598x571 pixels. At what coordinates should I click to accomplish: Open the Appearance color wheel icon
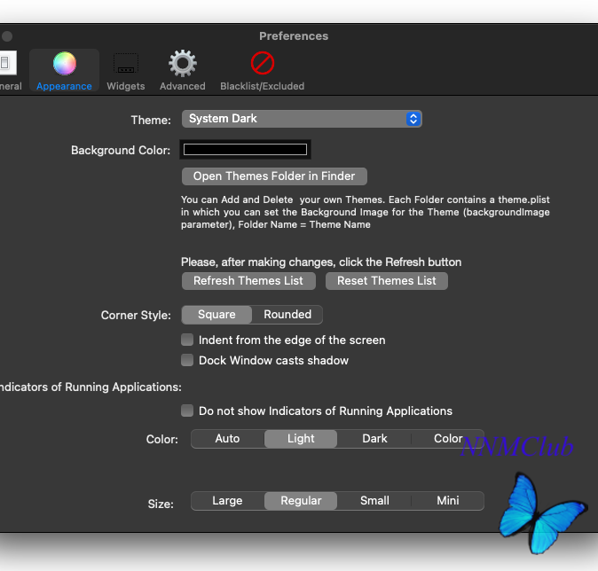pyautogui.click(x=65, y=63)
